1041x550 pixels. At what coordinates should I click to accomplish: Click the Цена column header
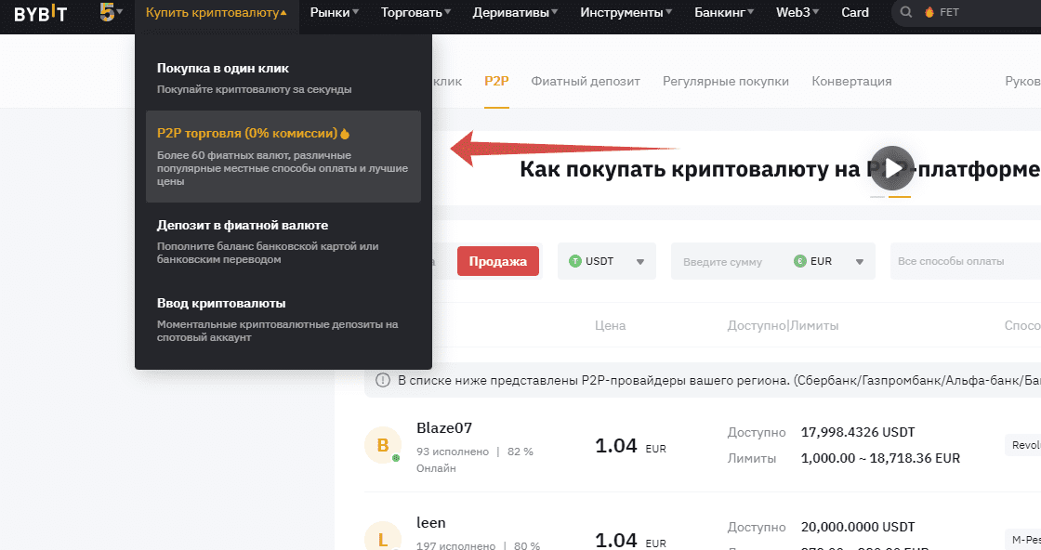pos(610,325)
